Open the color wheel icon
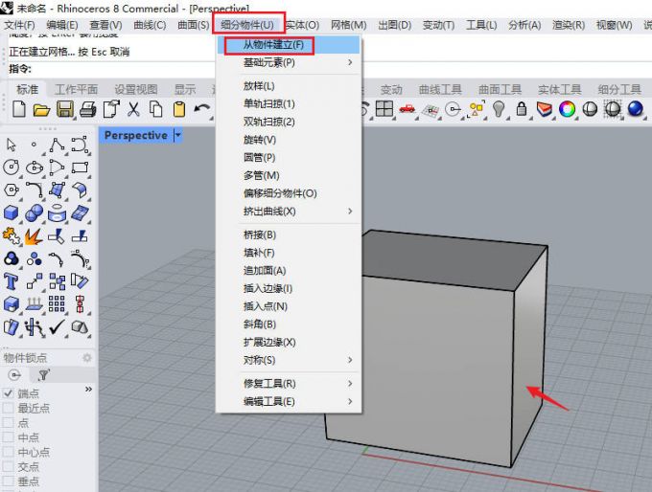Viewport: 652px width, 492px height. click(567, 109)
